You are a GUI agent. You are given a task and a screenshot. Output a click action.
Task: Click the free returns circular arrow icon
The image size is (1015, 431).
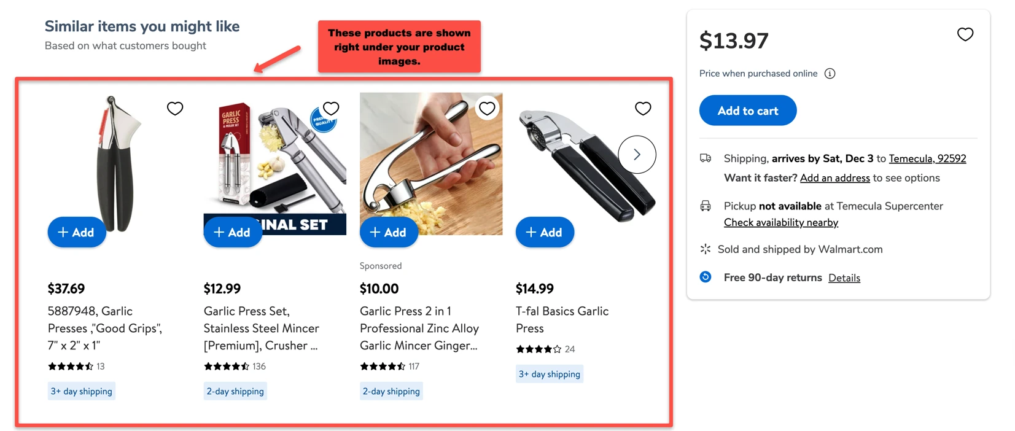705,277
